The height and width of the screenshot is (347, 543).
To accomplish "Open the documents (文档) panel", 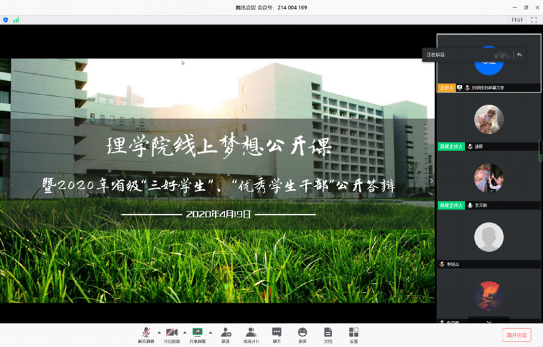I will click(328, 334).
